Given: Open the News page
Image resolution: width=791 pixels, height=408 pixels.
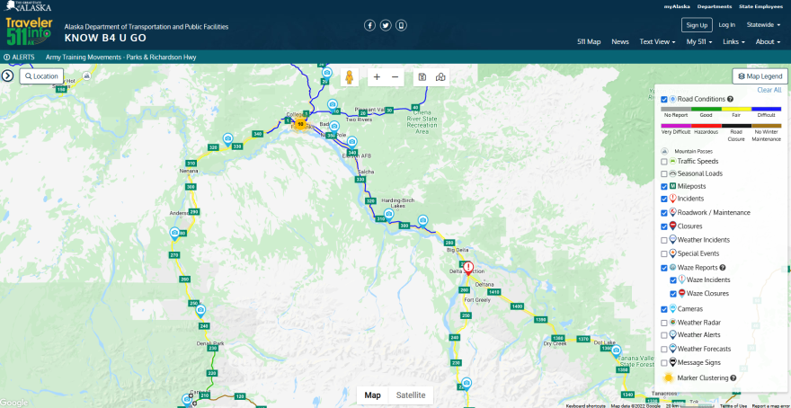Looking at the screenshot, I should [620, 42].
